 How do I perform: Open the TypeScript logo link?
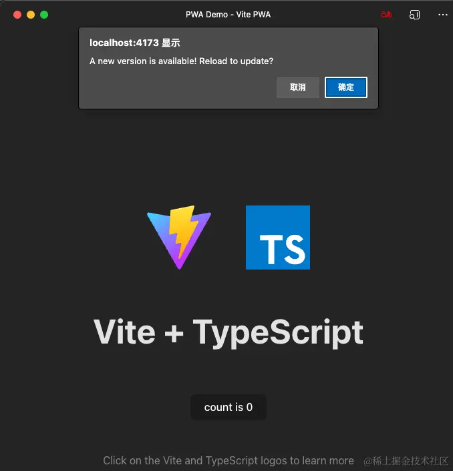[278, 238]
